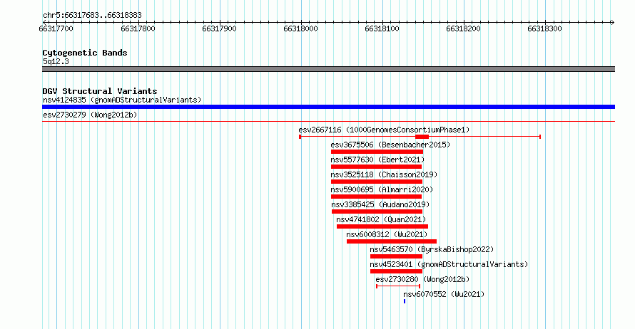Click ruler position 66318000
The image size is (635, 329).
tap(300, 28)
